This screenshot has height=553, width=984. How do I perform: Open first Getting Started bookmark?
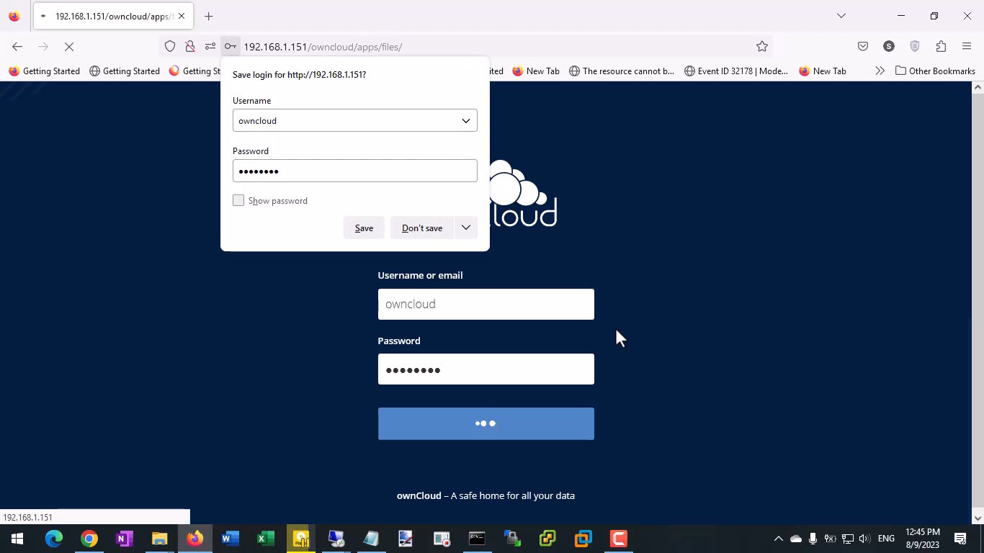(44, 71)
